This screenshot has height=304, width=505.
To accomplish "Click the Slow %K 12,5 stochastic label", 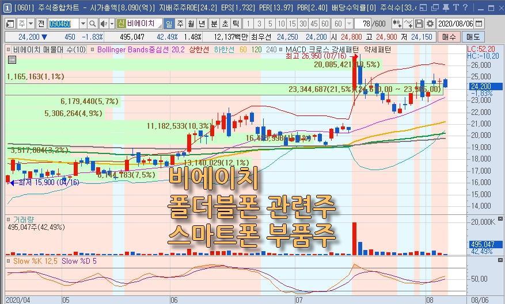I will tap(35, 261).
